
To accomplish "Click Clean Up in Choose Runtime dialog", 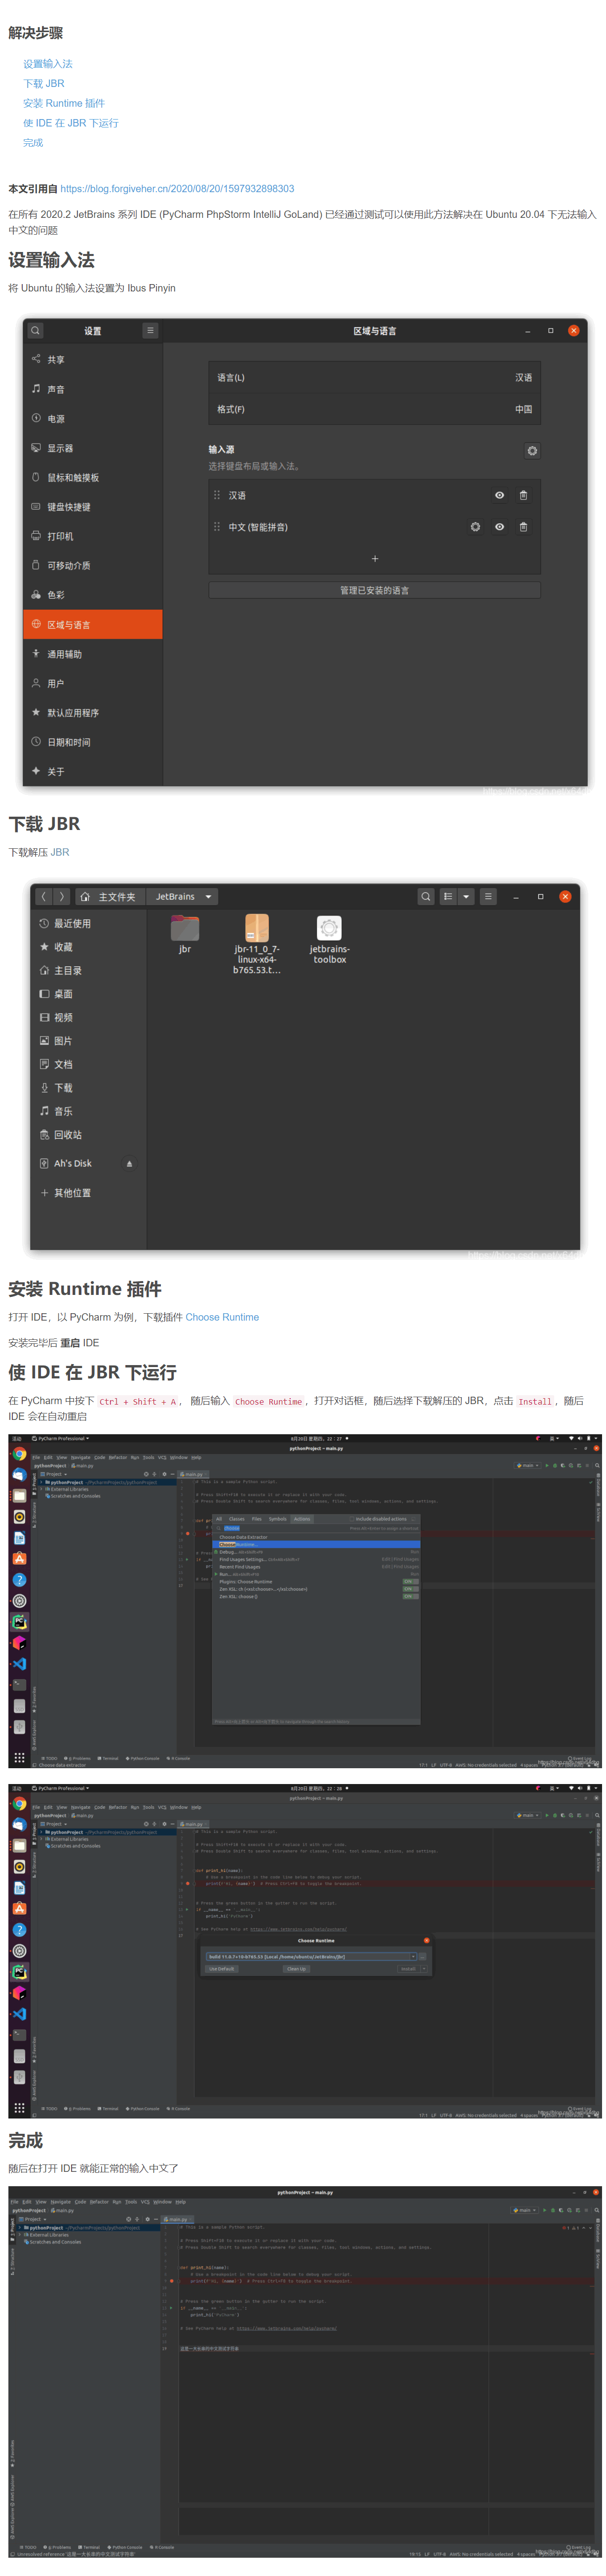I will (x=296, y=1969).
